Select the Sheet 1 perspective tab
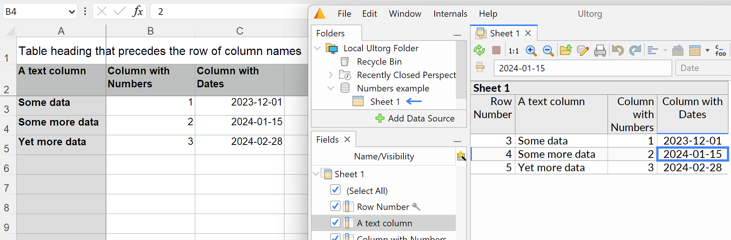 pos(505,33)
